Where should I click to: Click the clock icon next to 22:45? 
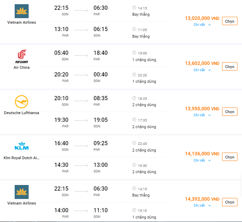tap(134, 143)
